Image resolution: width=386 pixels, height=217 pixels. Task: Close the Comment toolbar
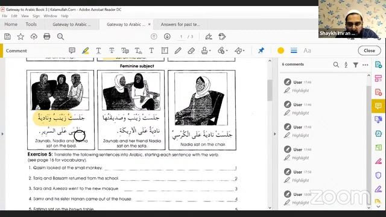pos(369,51)
